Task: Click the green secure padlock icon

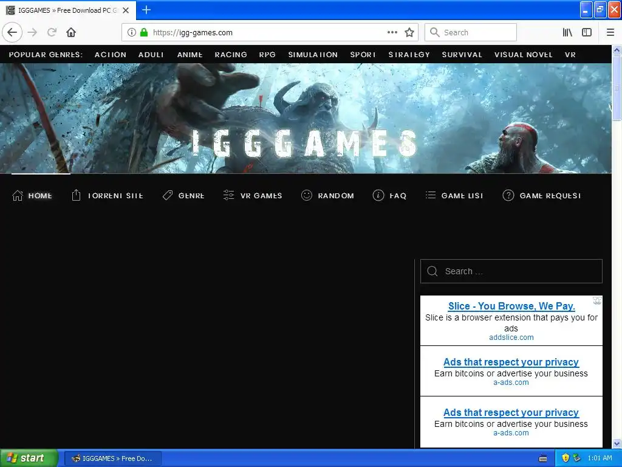Action: 144,32
